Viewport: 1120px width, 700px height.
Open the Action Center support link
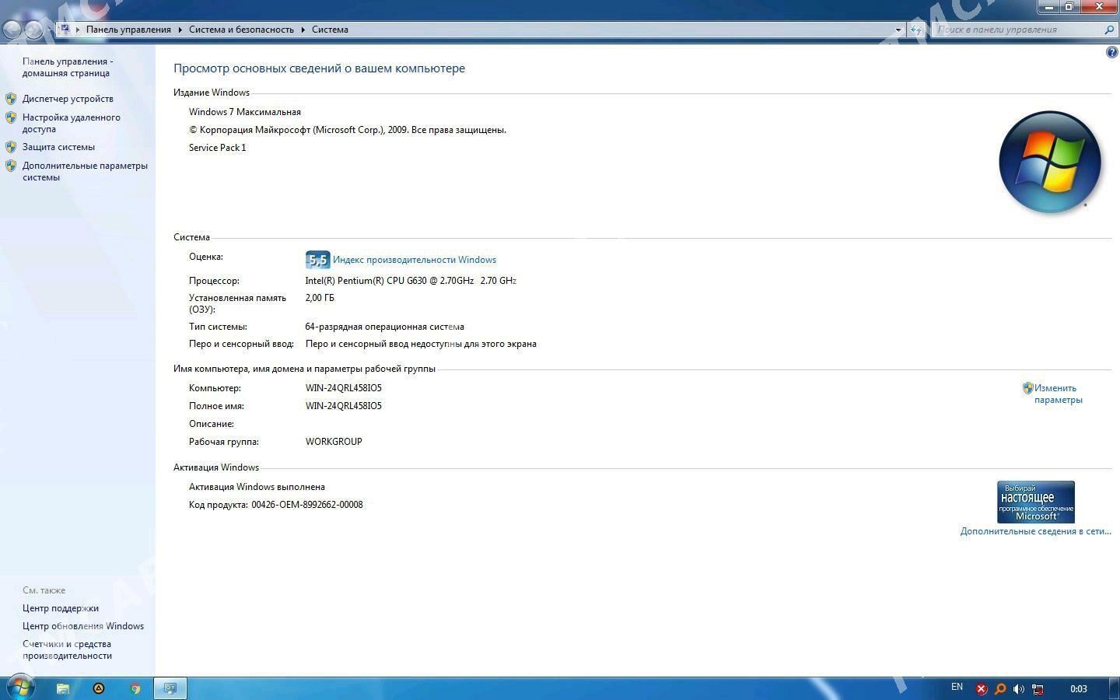[61, 608]
